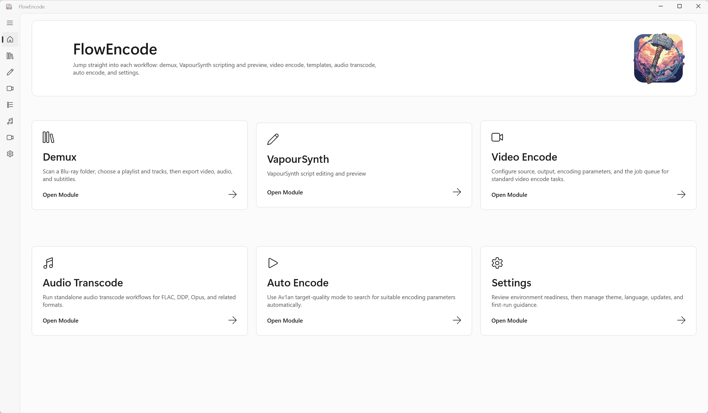Click the books icon on Demux card
Viewport: 708px width, 413px height.
click(48, 137)
